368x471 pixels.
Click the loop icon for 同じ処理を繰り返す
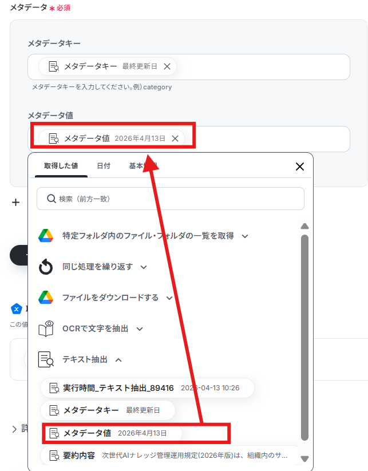click(46, 267)
